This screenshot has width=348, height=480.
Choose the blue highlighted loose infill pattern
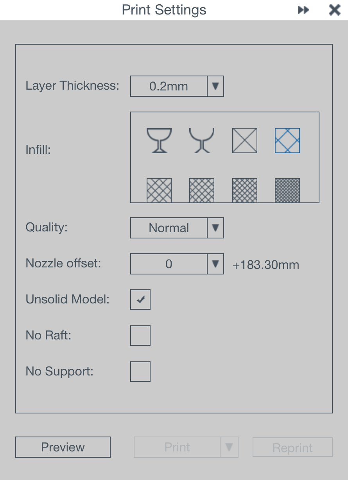pos(287,140)
